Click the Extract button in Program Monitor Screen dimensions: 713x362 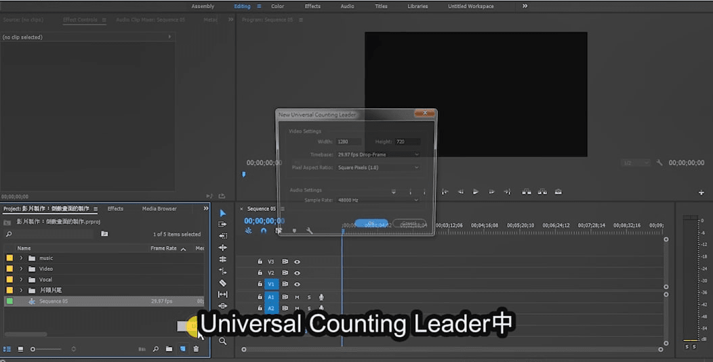[542, 192]
